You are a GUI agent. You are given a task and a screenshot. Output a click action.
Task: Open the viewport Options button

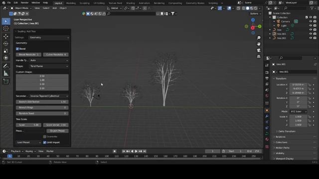[x=255, y=13]
